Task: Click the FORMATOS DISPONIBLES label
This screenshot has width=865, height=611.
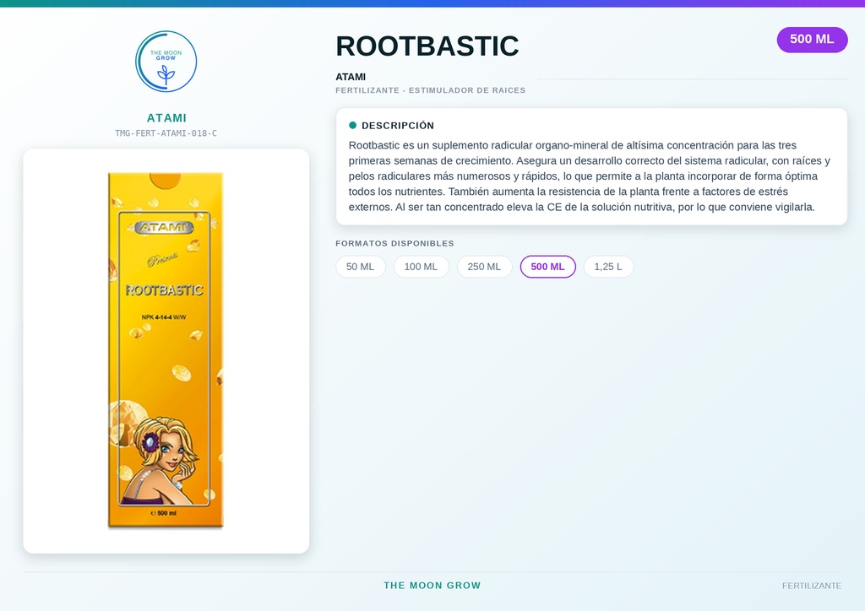Action: 395,244
